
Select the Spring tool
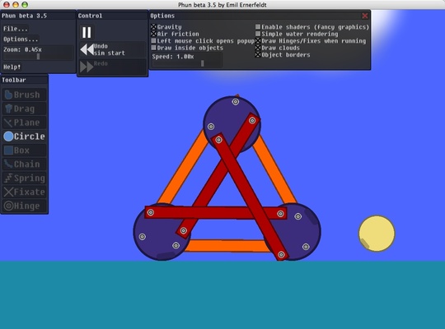[25, 178]
